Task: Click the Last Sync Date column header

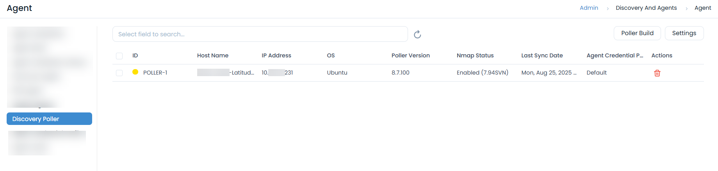Action: coord(542,55)
